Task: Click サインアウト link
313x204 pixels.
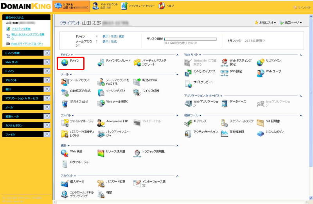Action: pyautogui.click(x=302, y=7)
